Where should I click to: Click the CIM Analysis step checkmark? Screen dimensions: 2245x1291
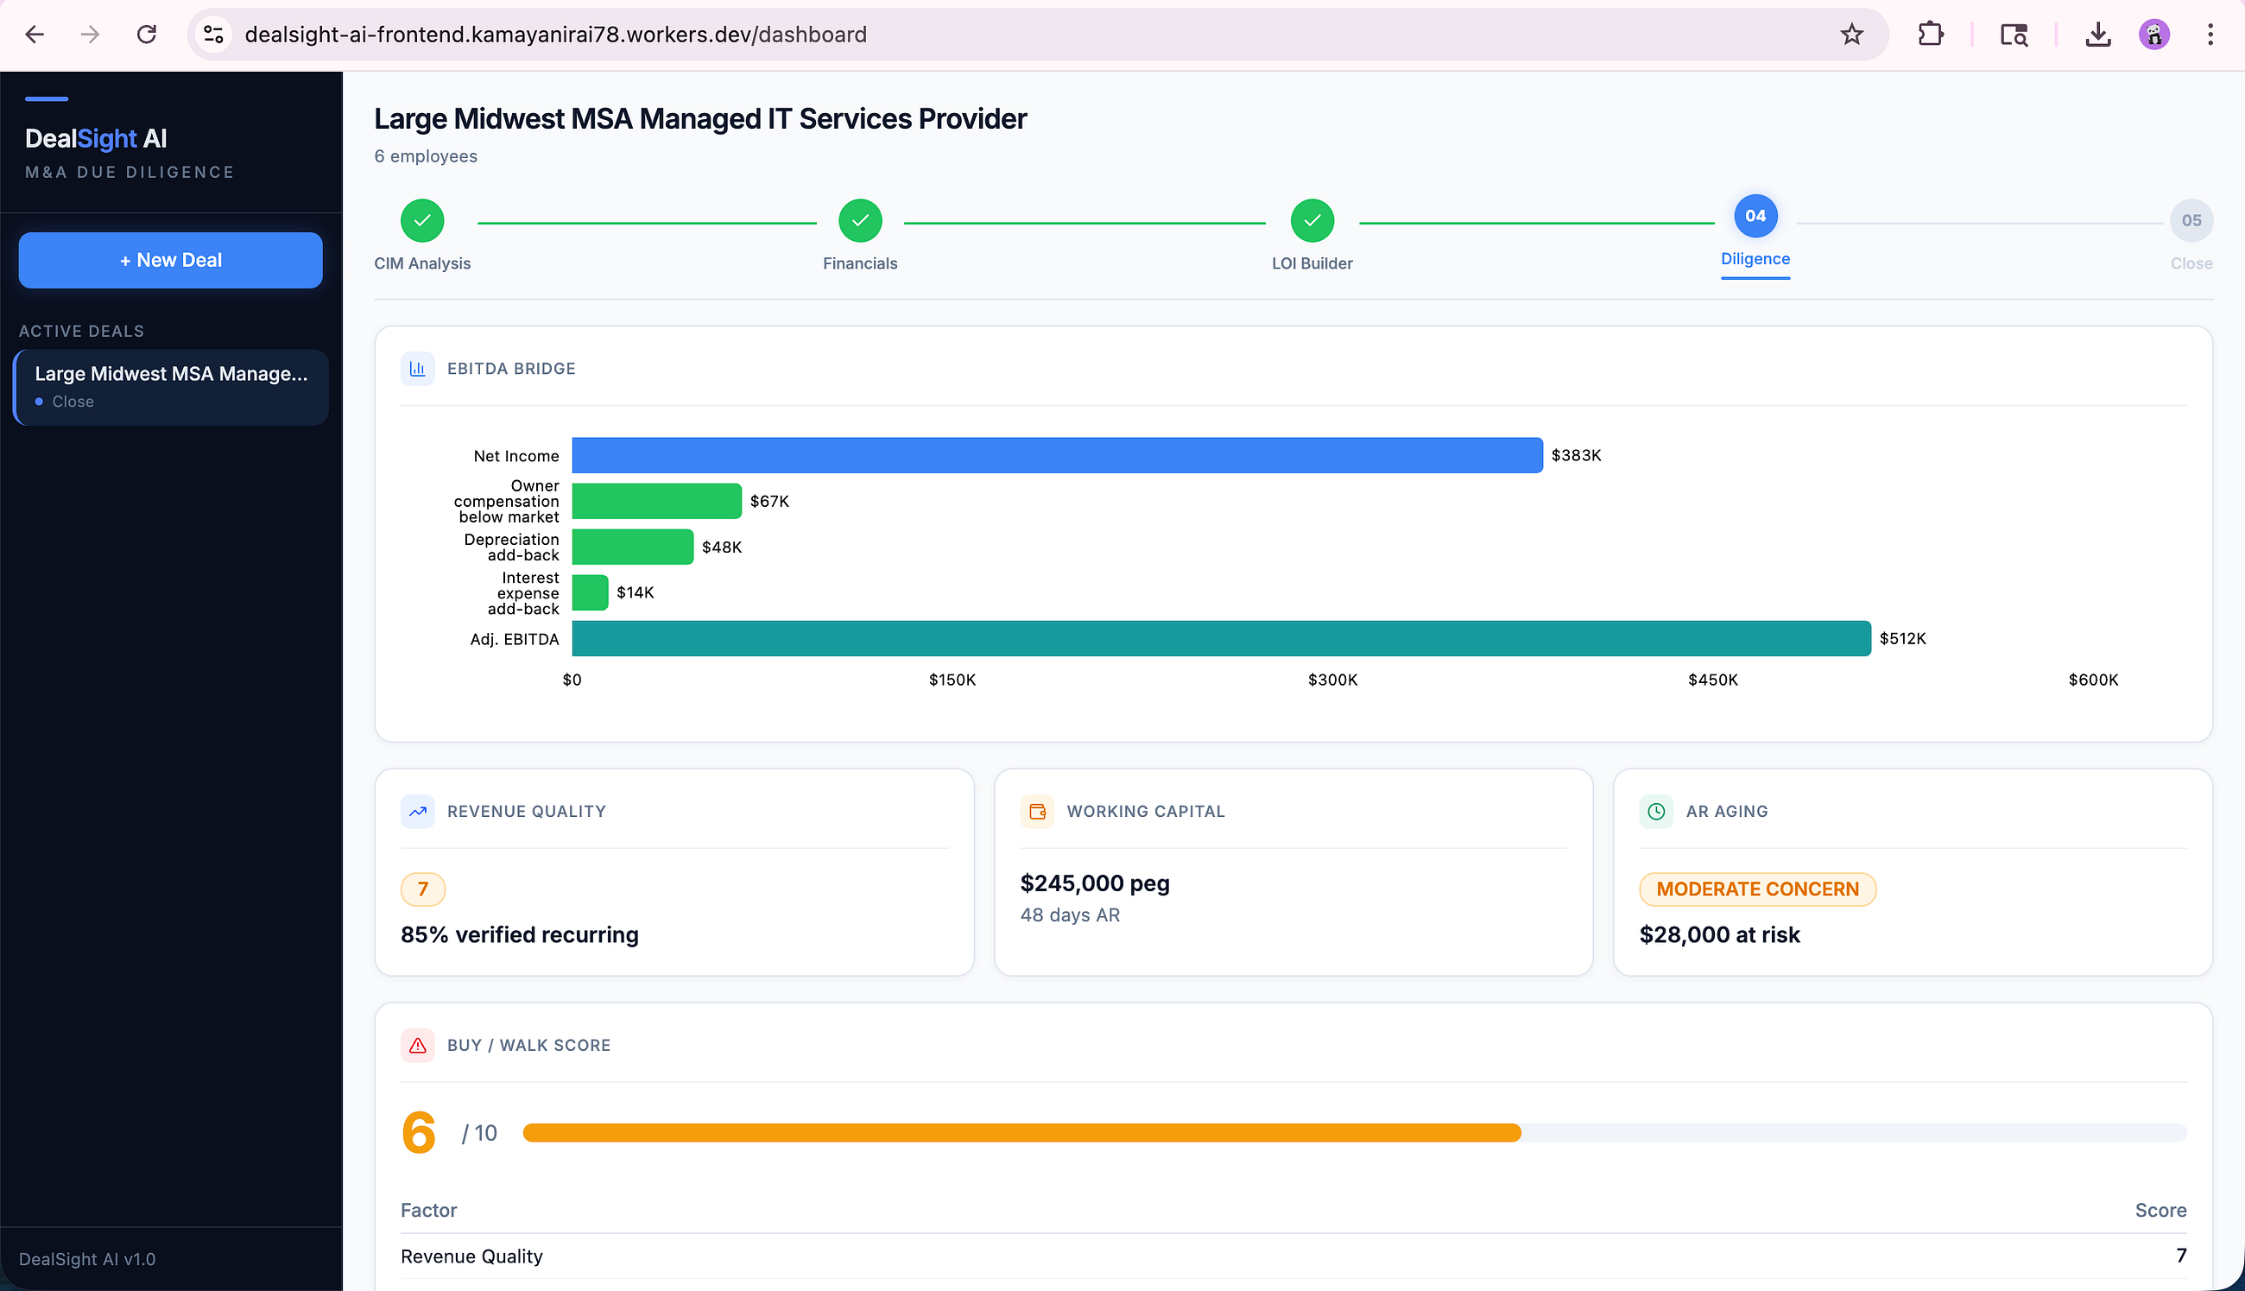click(x=422, y=220)
